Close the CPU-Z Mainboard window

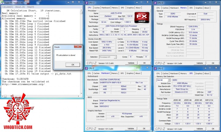(x=147, y=68)
